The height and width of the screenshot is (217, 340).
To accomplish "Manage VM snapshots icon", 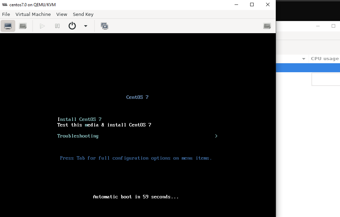I will (104, 26).
